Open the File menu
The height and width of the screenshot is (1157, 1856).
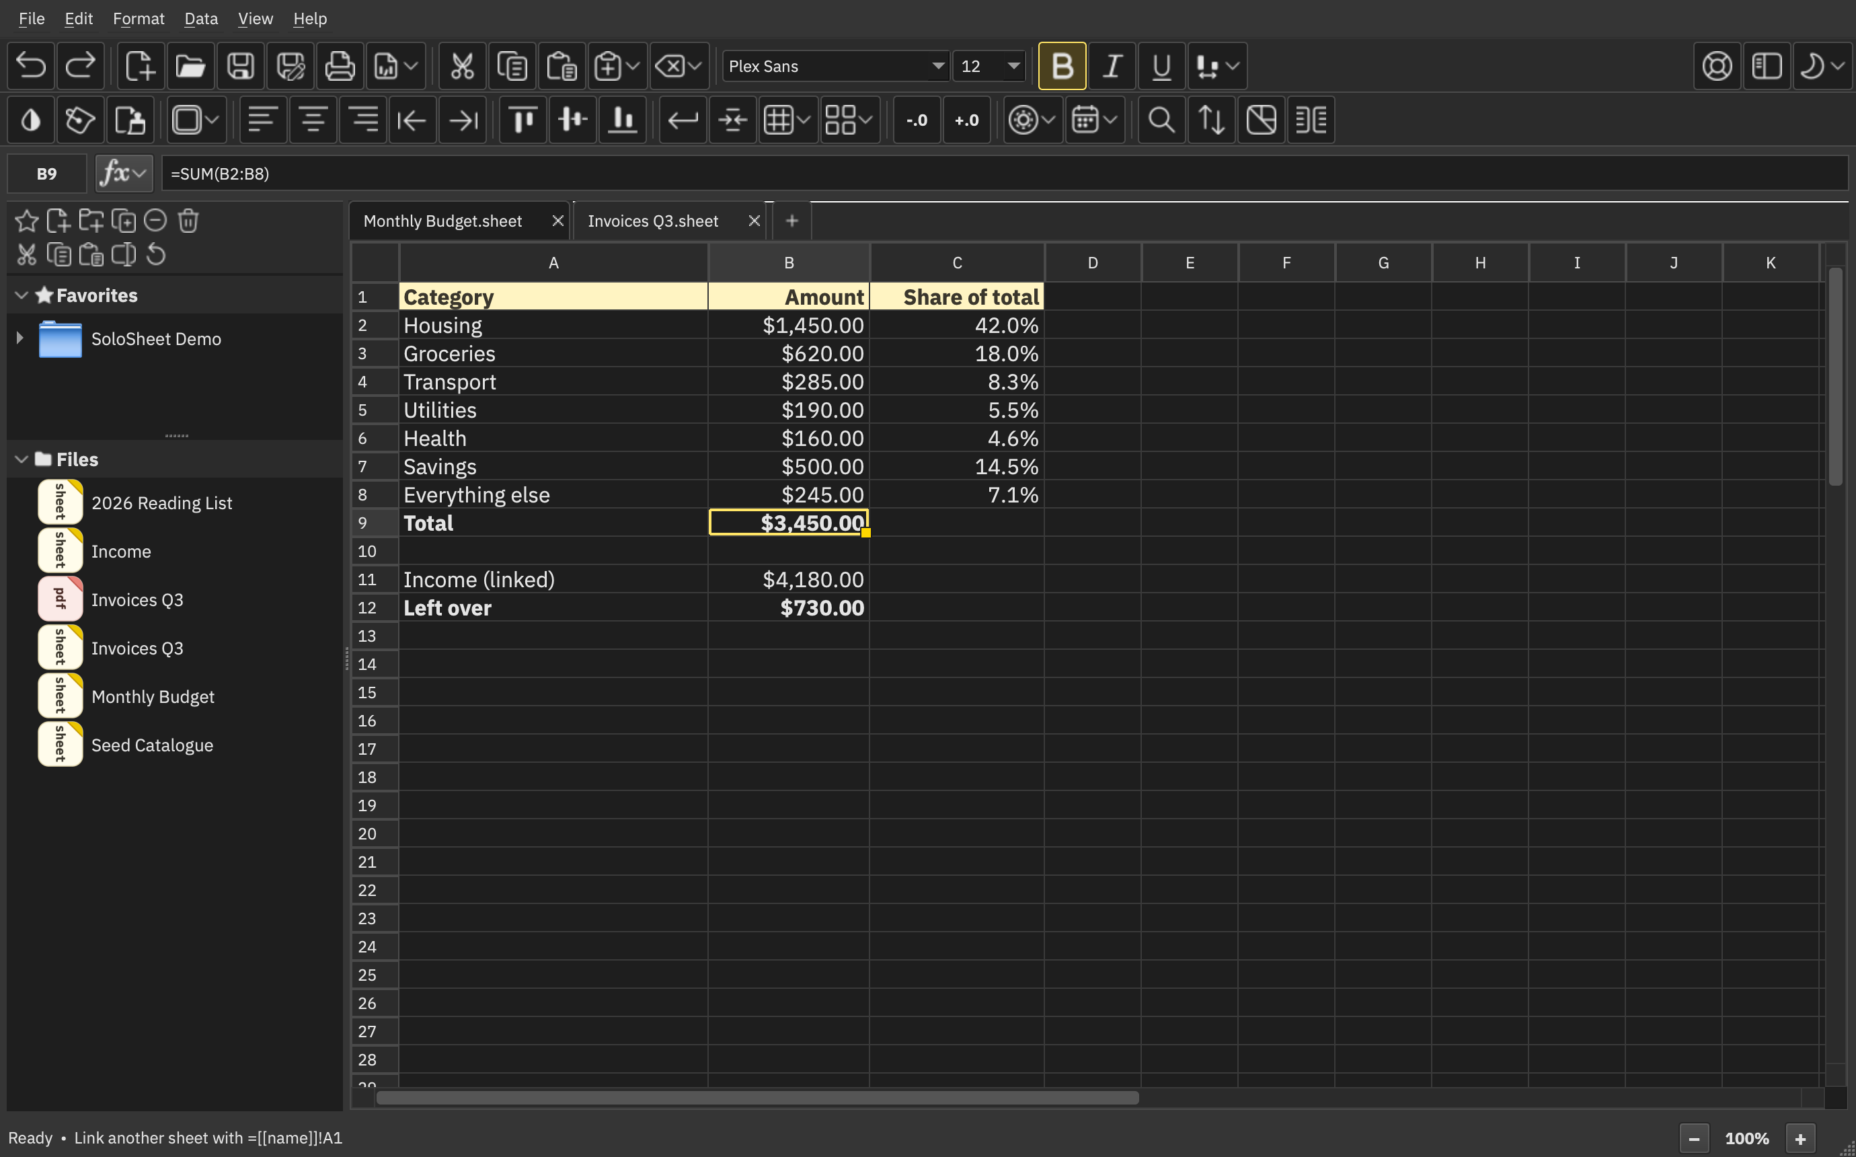(x=32, y=18)
